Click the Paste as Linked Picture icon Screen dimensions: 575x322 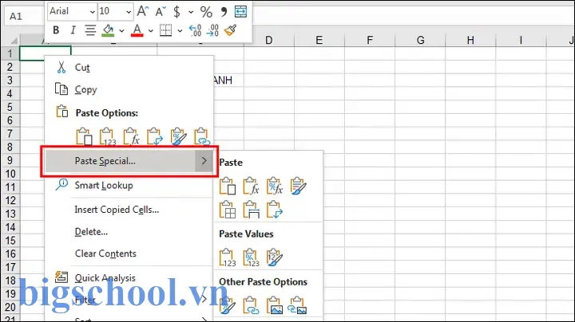click(297, 305)
